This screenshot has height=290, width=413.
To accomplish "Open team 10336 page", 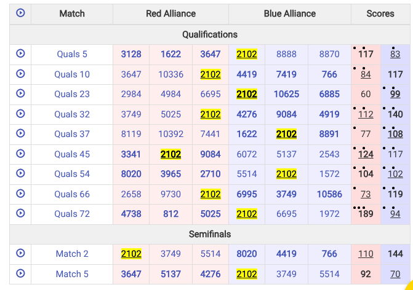I will coord(170,74).
